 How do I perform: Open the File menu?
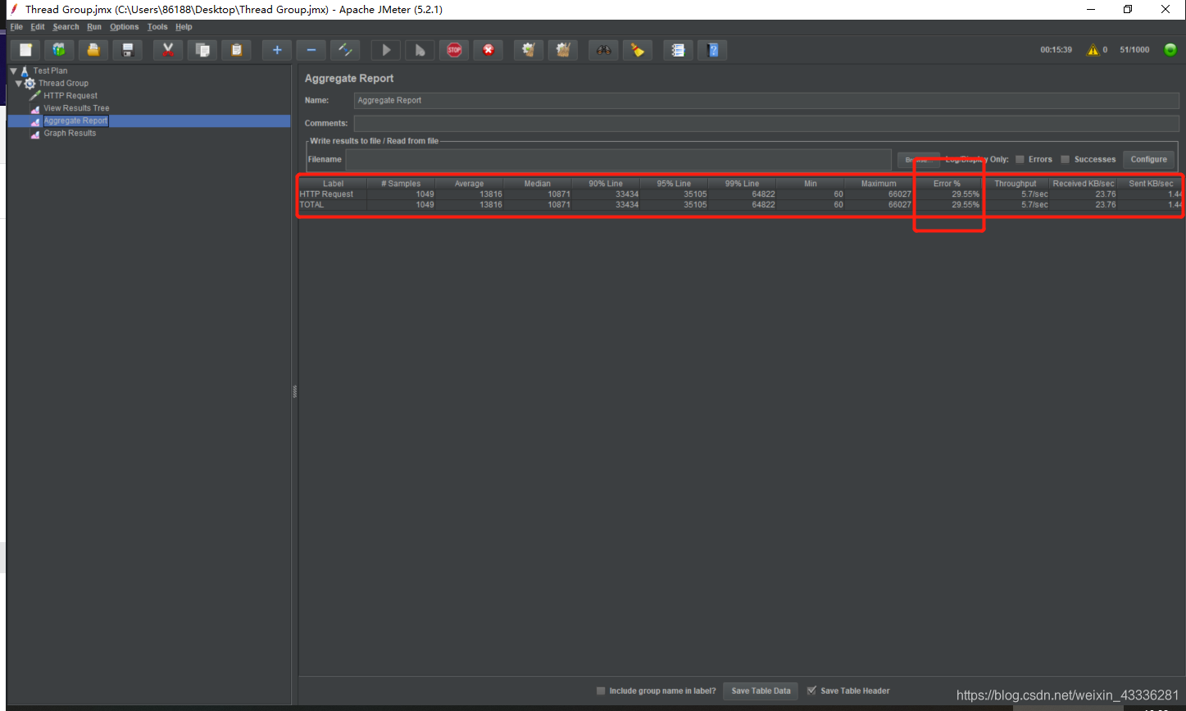[x=16, y=27]
